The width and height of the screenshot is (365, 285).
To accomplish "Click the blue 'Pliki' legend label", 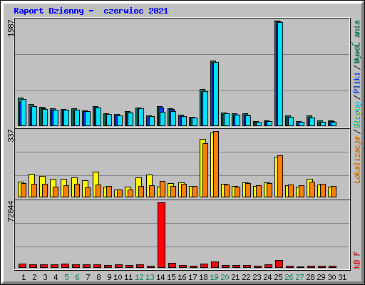I will (356, 83).
